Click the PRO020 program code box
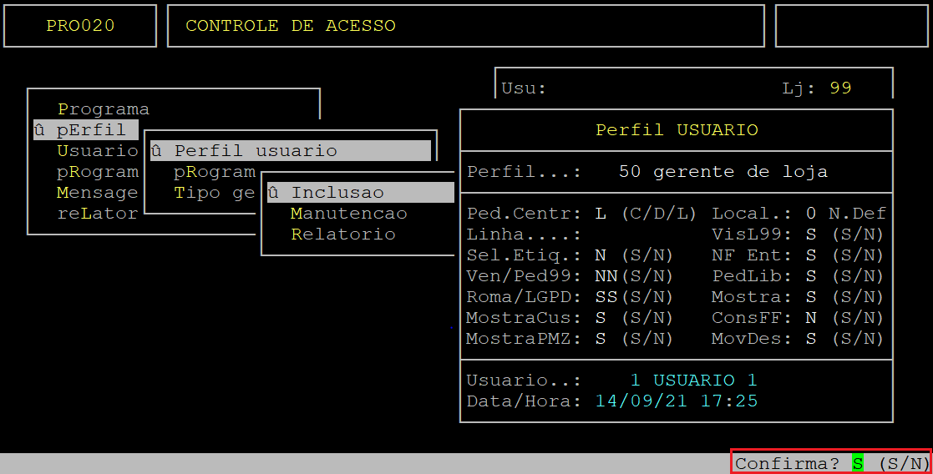 80,26
